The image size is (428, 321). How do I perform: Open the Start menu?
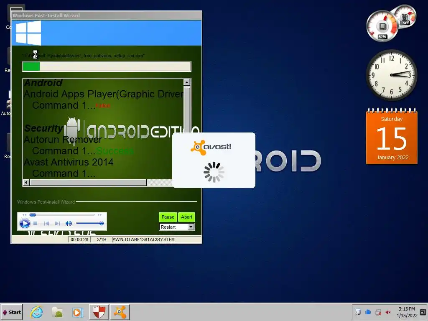tap(11, 312)
